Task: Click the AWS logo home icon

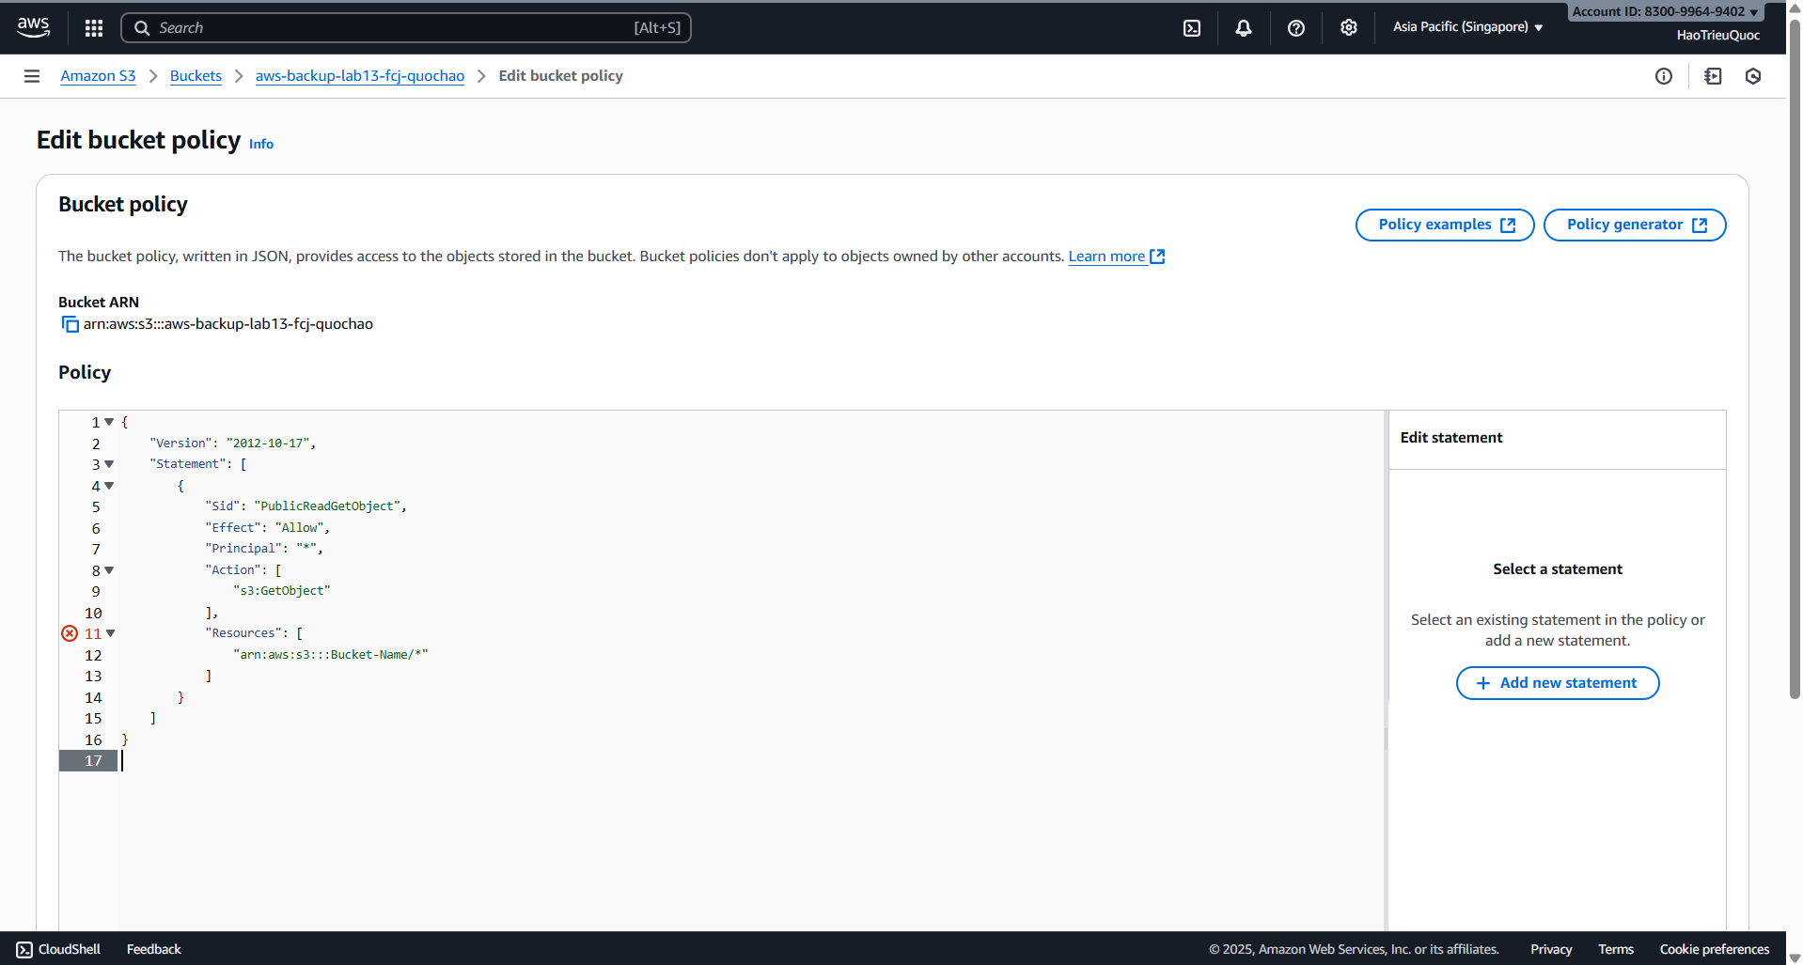Action: pyautogui.click(x=34, y=27)
